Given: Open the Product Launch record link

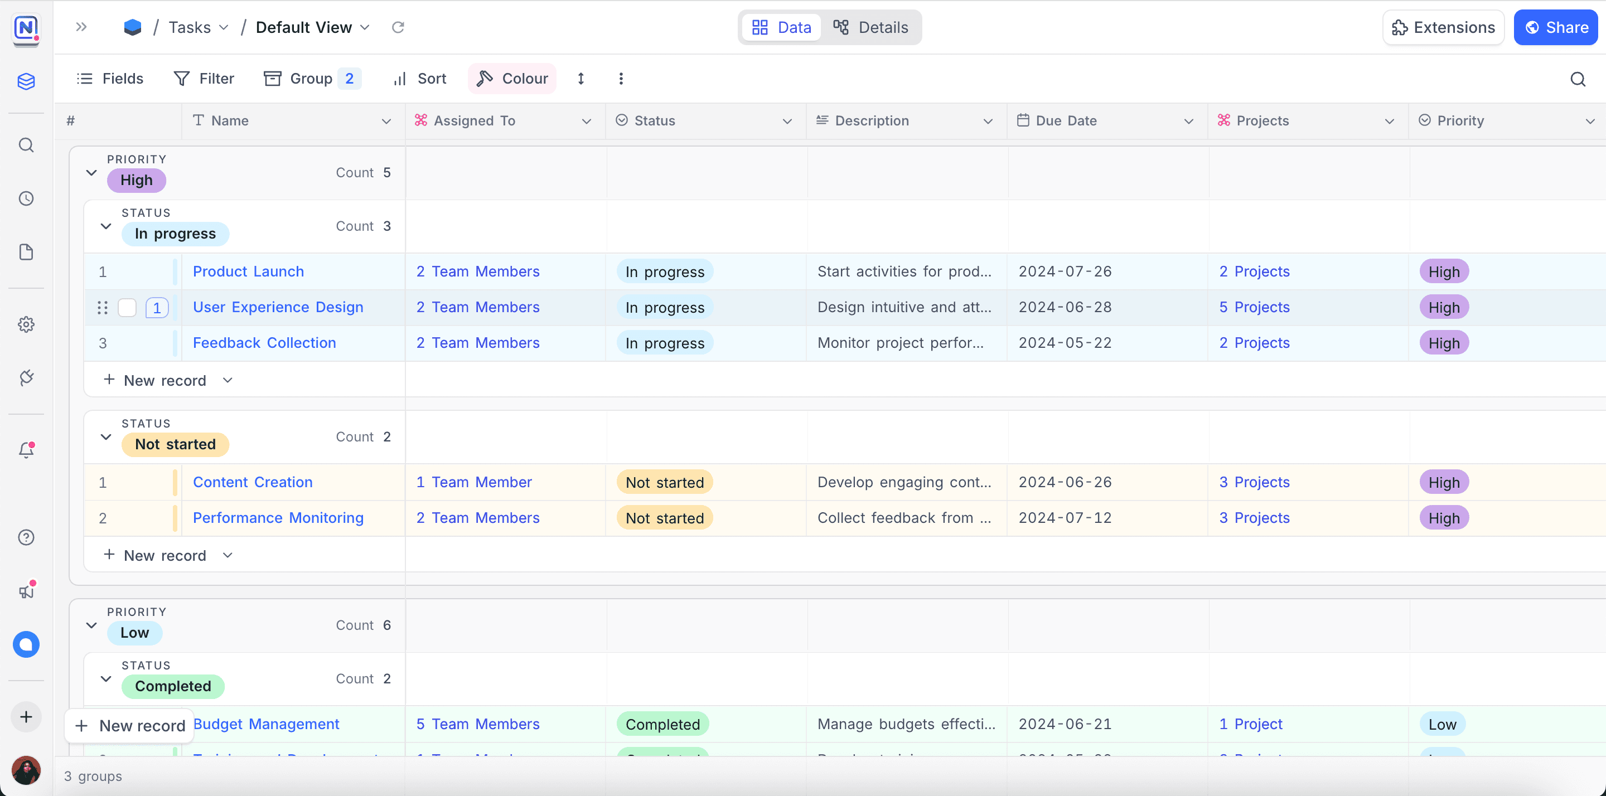Looking at the screenshot, I should tap(248, 271).
